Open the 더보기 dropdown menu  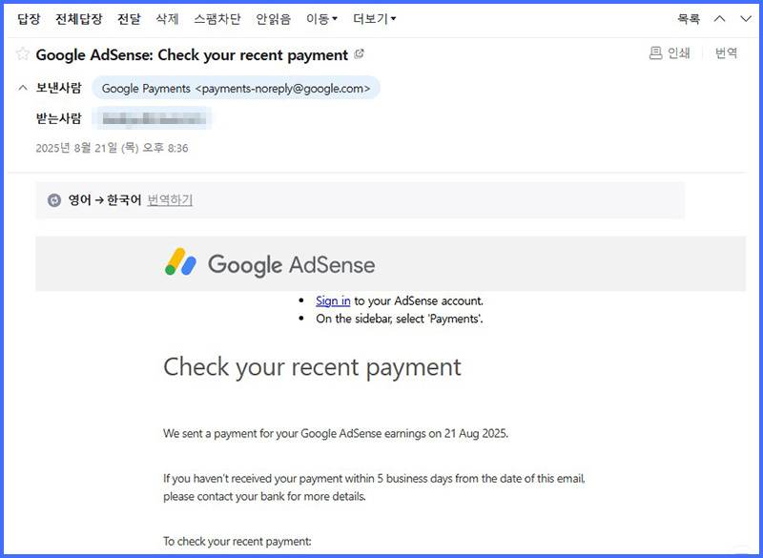pyautogui.click(x=374, y=19)
